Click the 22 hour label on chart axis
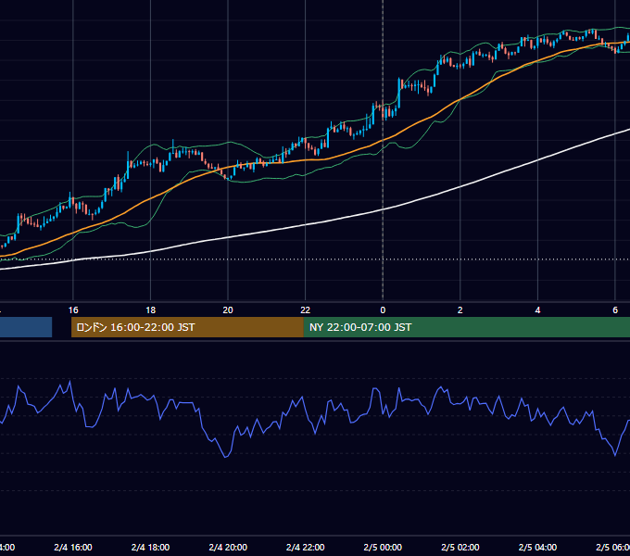Image resolution: width=630 pixels, height=556 pixels. click(306, 310)
